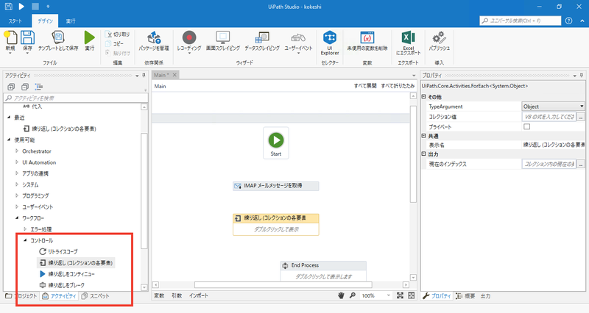Image resolution: width=589 pixels, height=313 pixels.
Task: Open the インポート panel button
Action: tap(199, 296)
